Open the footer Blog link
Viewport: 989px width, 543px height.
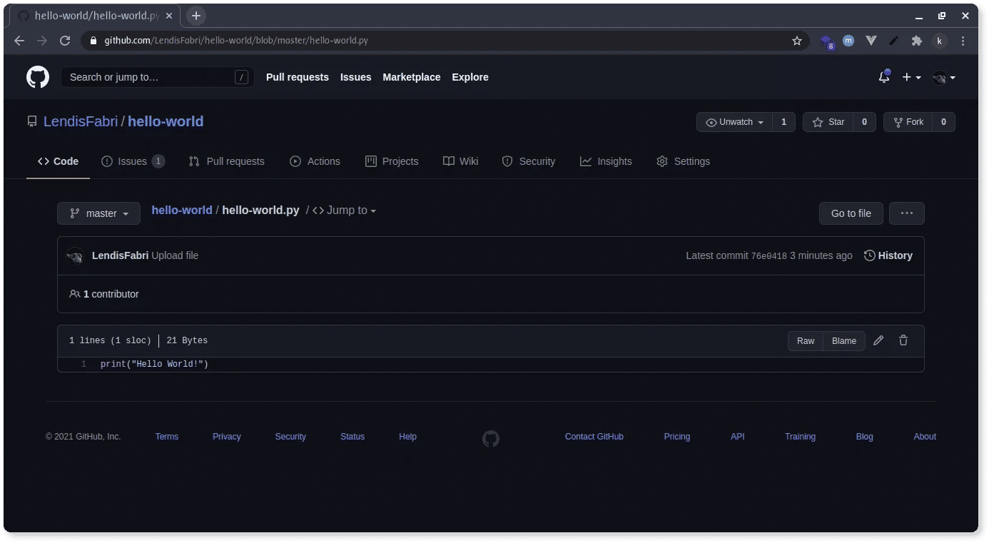point(865,437)
